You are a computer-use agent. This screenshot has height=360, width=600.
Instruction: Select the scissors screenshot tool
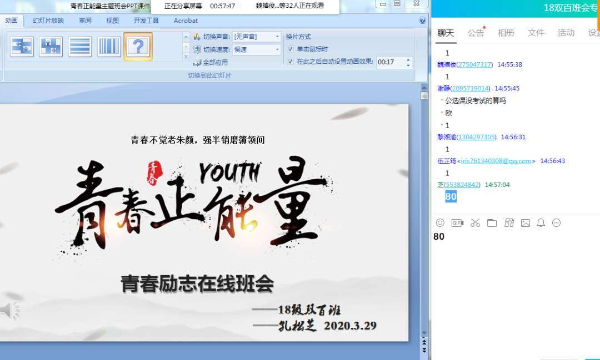coord(475,223)
